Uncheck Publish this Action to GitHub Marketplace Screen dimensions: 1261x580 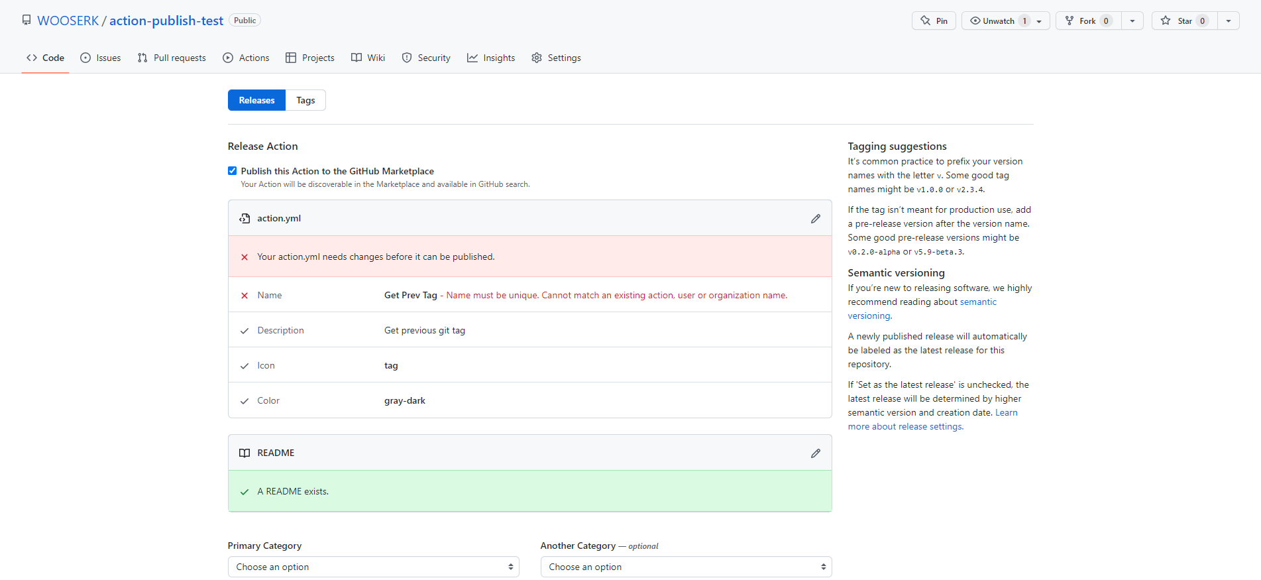(x=232, y=171)
